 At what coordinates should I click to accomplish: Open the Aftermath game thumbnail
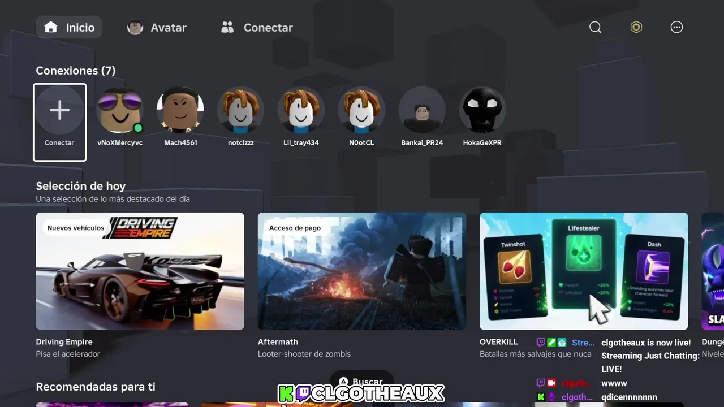pos(362,271)
